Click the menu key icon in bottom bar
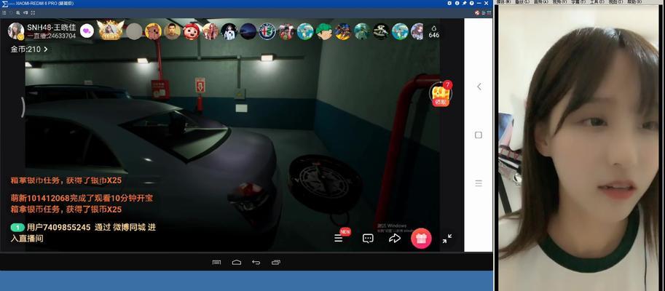The height and width of the screenshot is (291, 665). 216,262
